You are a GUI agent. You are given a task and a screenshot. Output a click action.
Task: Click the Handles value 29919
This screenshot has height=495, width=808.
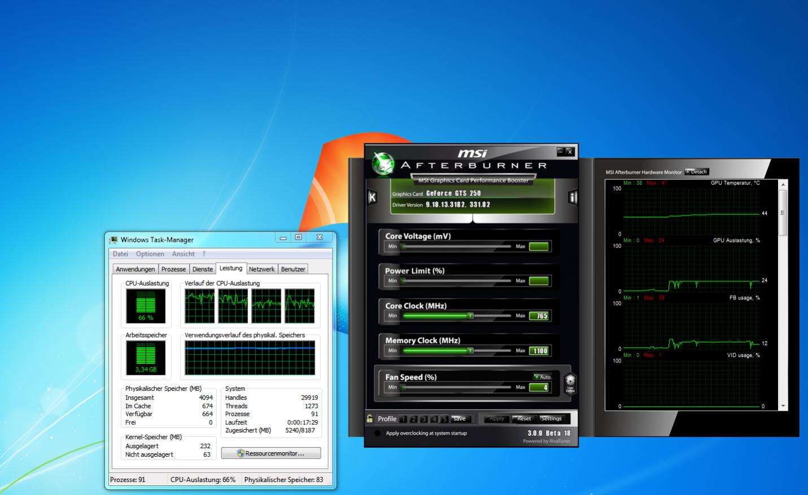coord(309,397)
